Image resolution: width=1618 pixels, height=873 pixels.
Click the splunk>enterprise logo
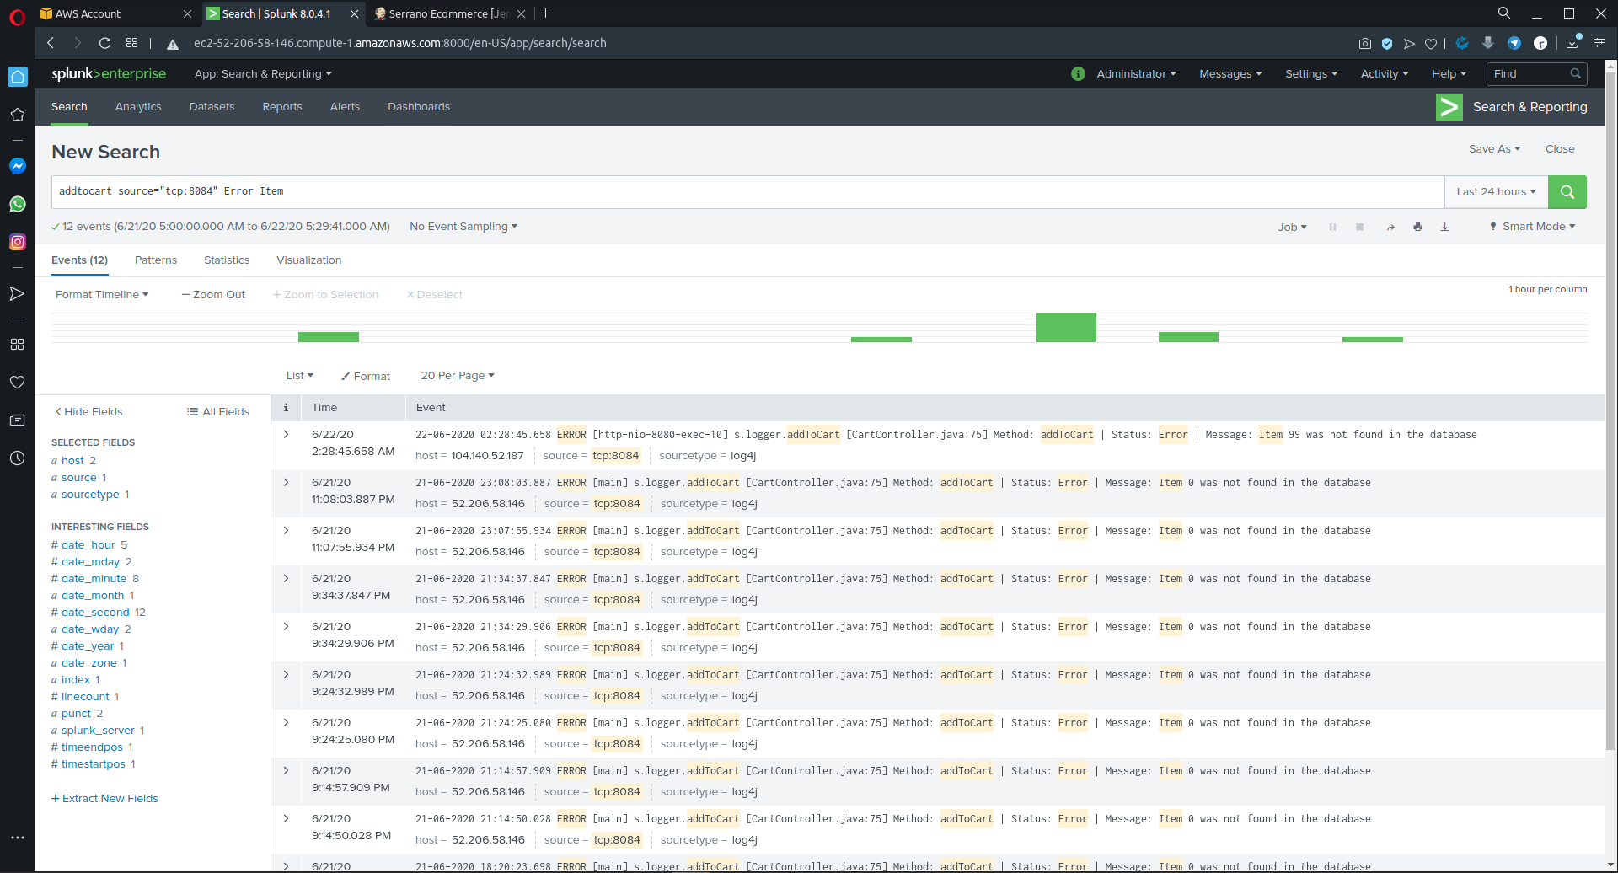(x=109, y=74)
